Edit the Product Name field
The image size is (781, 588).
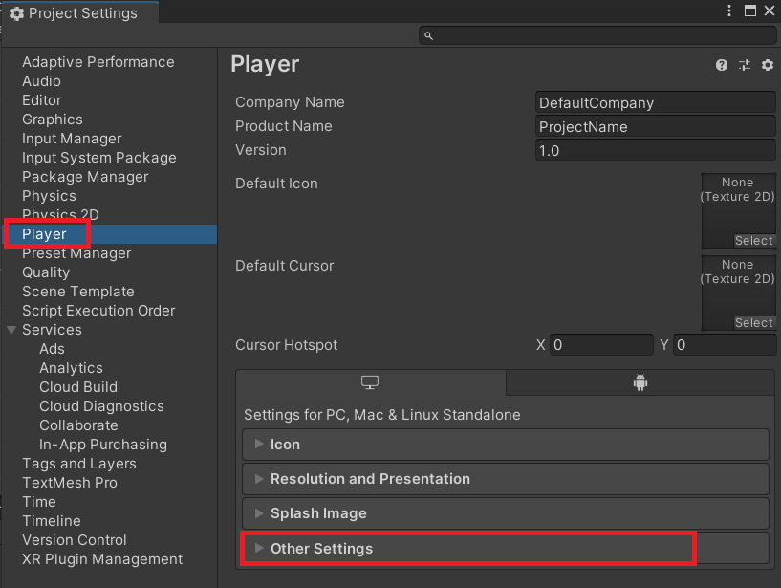click(x=656, y=126)
